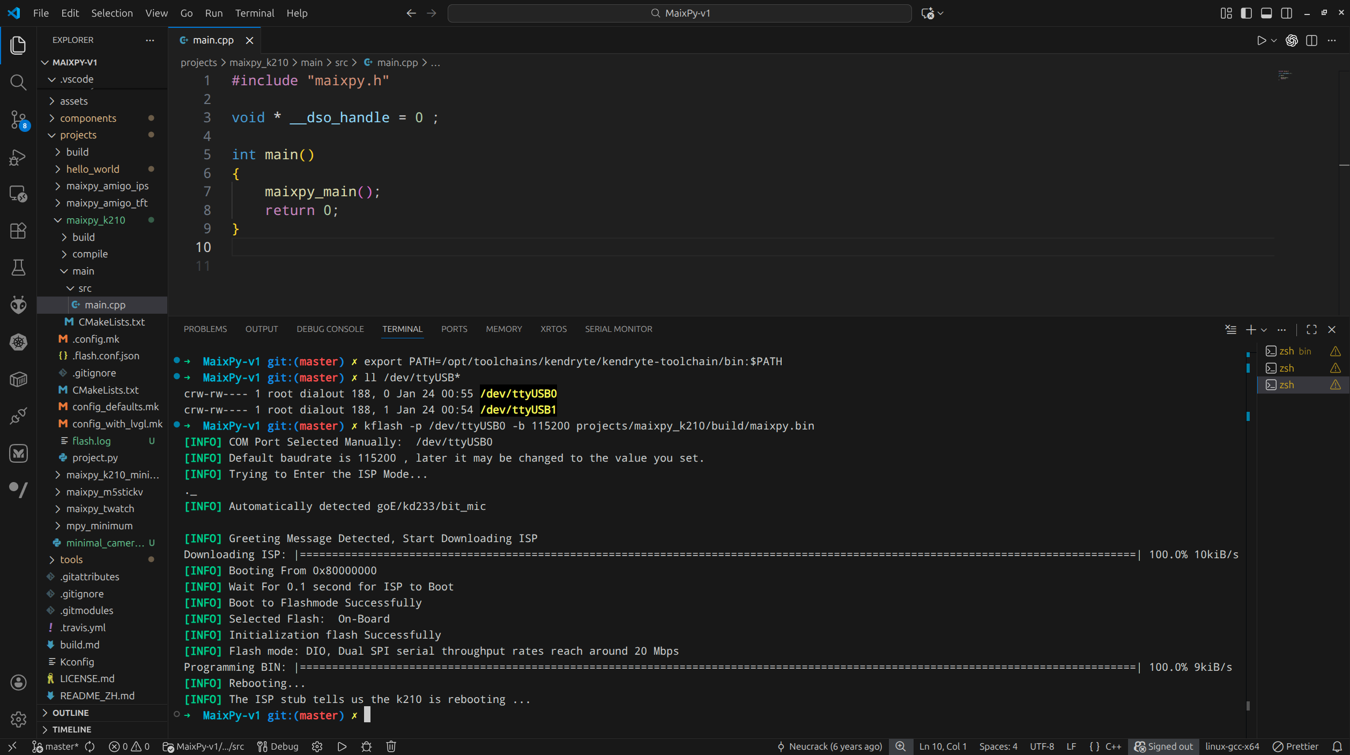Toggle Primary Side Bar visibility
Image resolution: width=1350 pixels, height=755 pixels.
1246,13
